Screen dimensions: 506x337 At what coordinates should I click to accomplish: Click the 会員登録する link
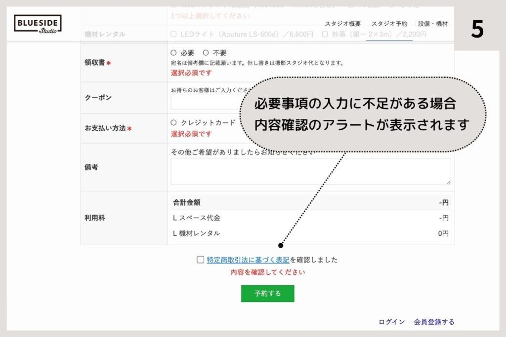point(434,322)
